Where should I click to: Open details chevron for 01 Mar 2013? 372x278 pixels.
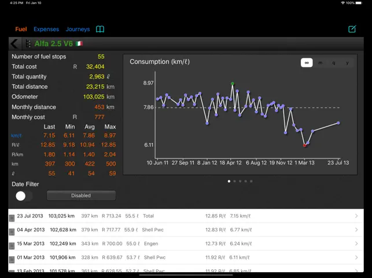356,257
